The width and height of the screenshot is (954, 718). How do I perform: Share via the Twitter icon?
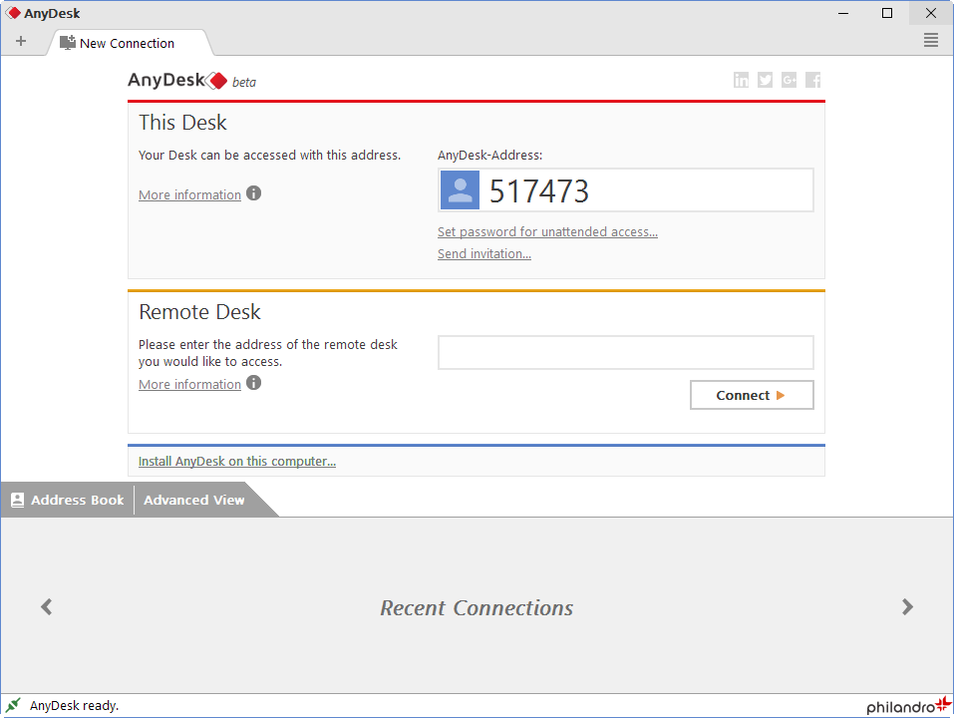765,80
